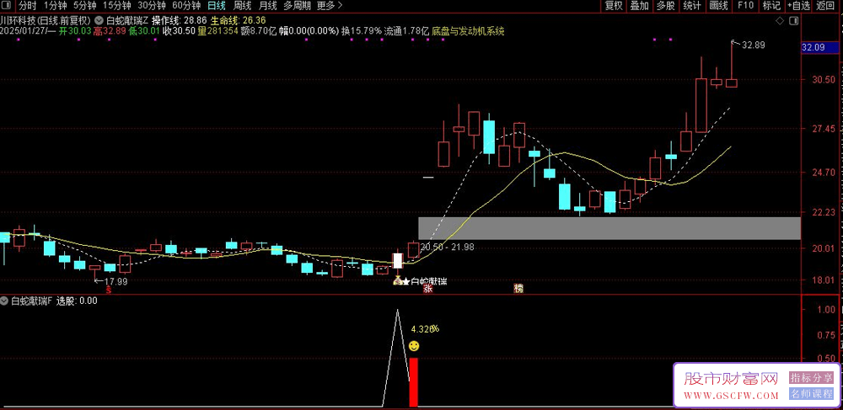Image resolution: width=843 pixels, height=410 pixels.
Task: Click the 叠加 overlay button
Action: click(639, 6)
